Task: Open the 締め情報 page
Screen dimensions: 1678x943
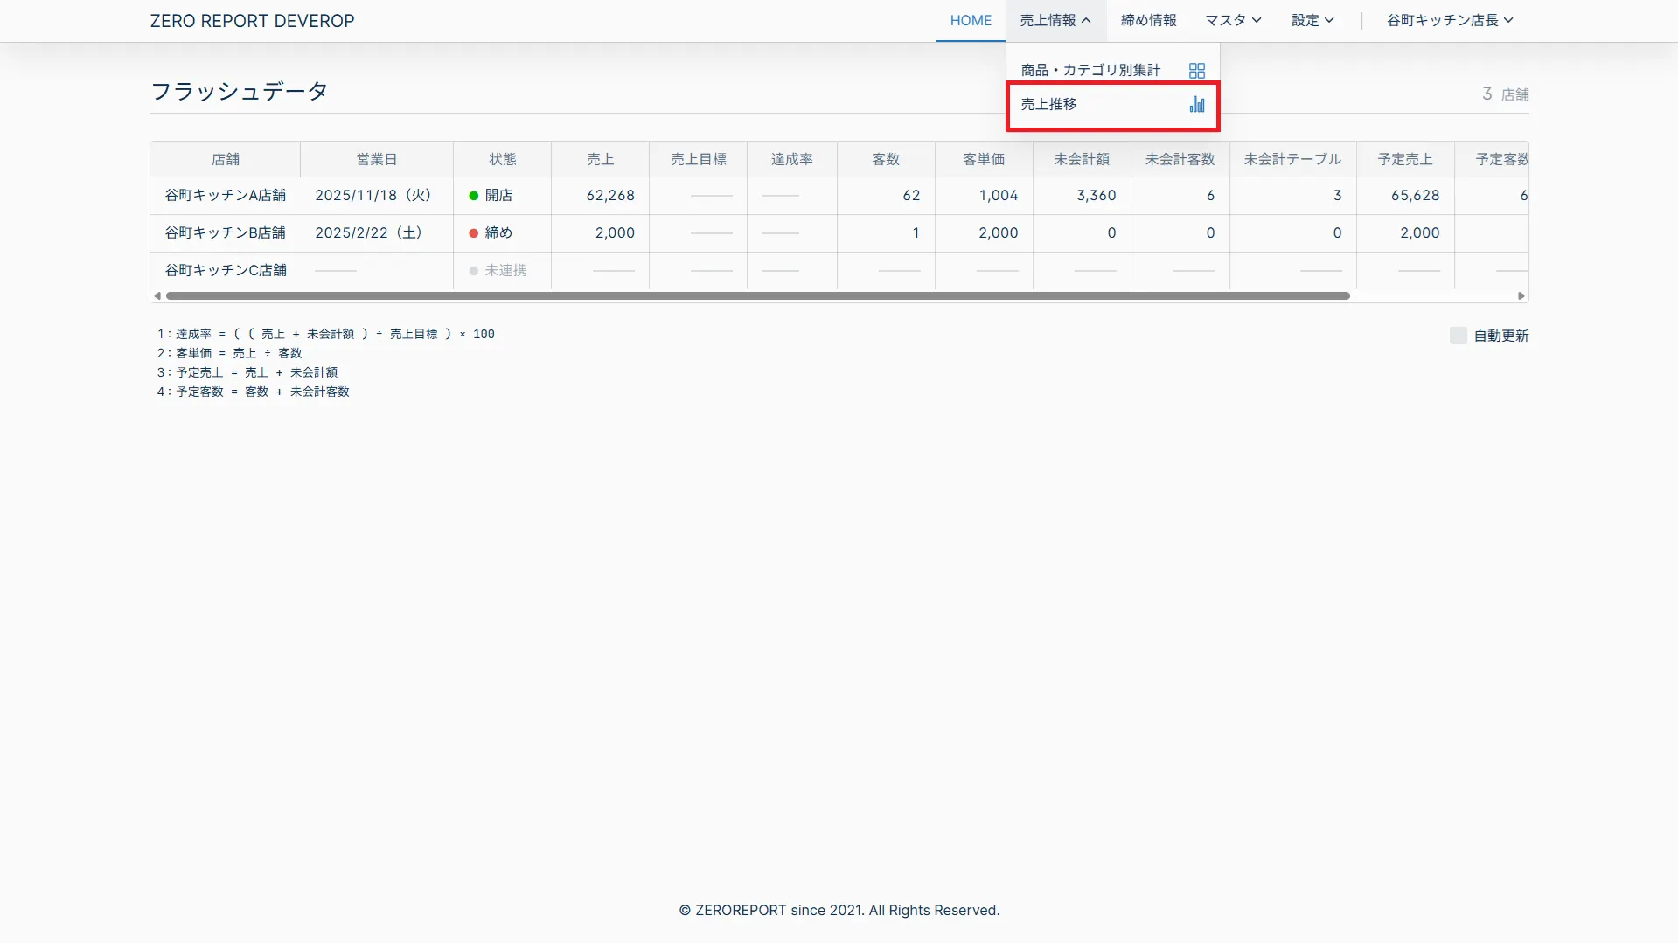Action: 1148,20
